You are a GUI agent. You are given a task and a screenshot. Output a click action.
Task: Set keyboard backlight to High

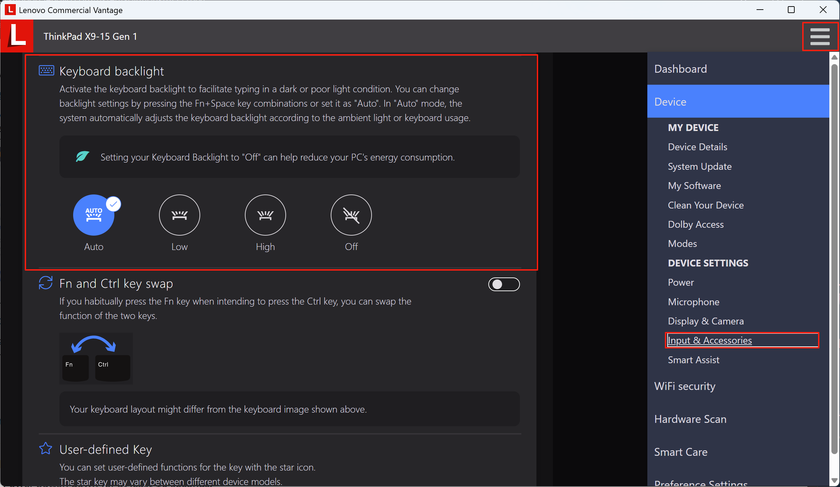click(265, 215)
